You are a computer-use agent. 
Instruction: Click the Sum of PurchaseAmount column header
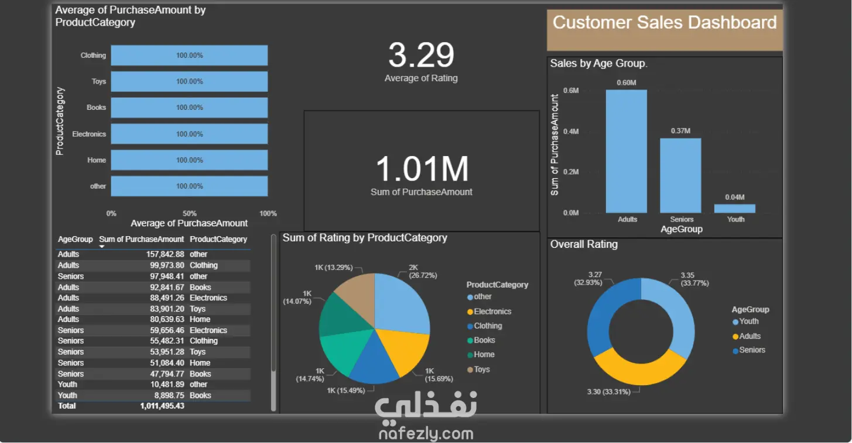coord(142,239)
